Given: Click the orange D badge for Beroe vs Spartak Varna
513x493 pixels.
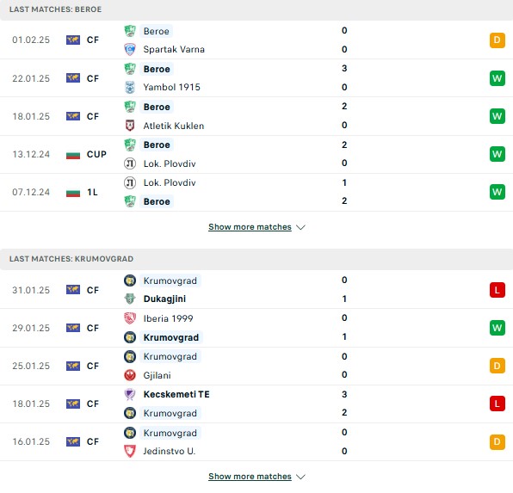Looking at the screenshot, I should (x=498, y=40).
